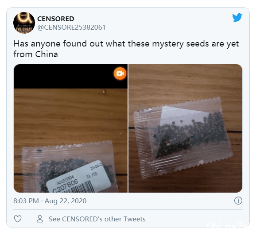This screenshot has width=256, height=232.
Task: Click the Twitter bird logo
Action: click(237, 17)
